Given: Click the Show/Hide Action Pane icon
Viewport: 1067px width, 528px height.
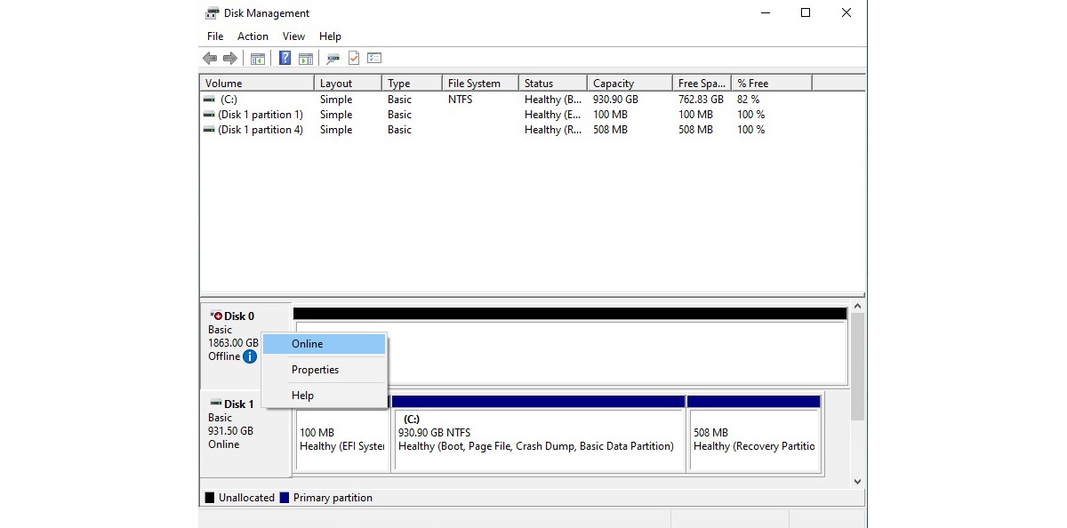Looking at the screenshot, I should click(x=305, y=59).
